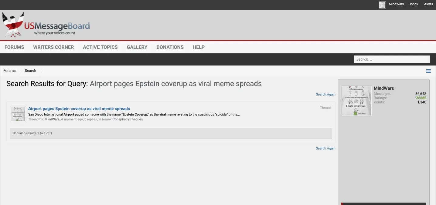Go to the Forums navigation tab
The image size is (436, 205).
[14, 47]
